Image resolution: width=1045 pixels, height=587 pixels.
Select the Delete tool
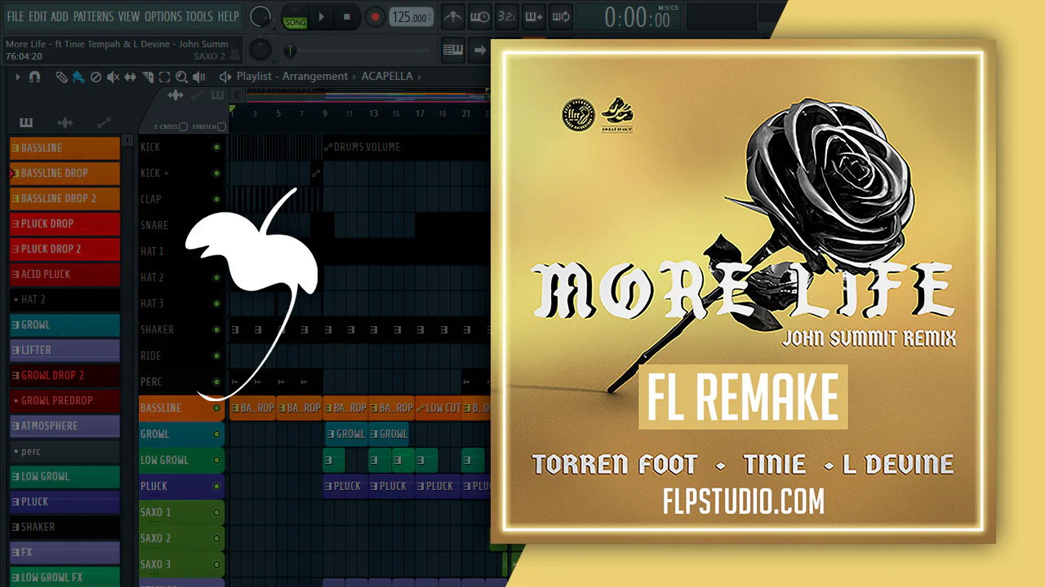96,77
